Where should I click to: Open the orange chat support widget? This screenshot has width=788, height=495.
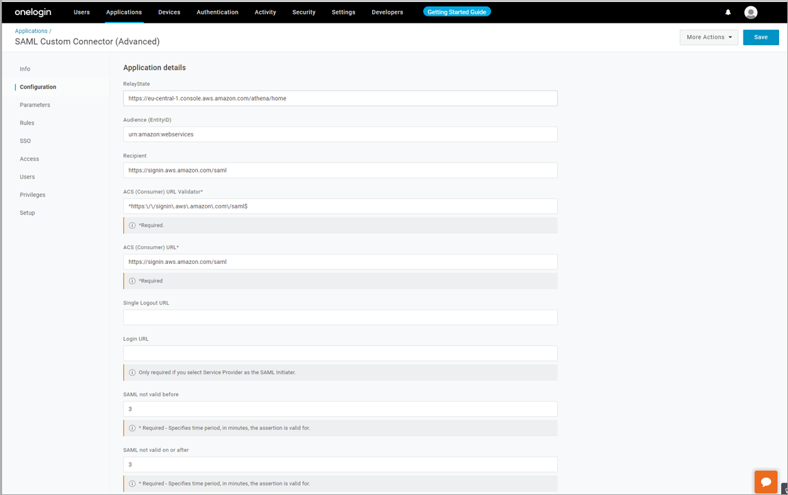point(766,482)
